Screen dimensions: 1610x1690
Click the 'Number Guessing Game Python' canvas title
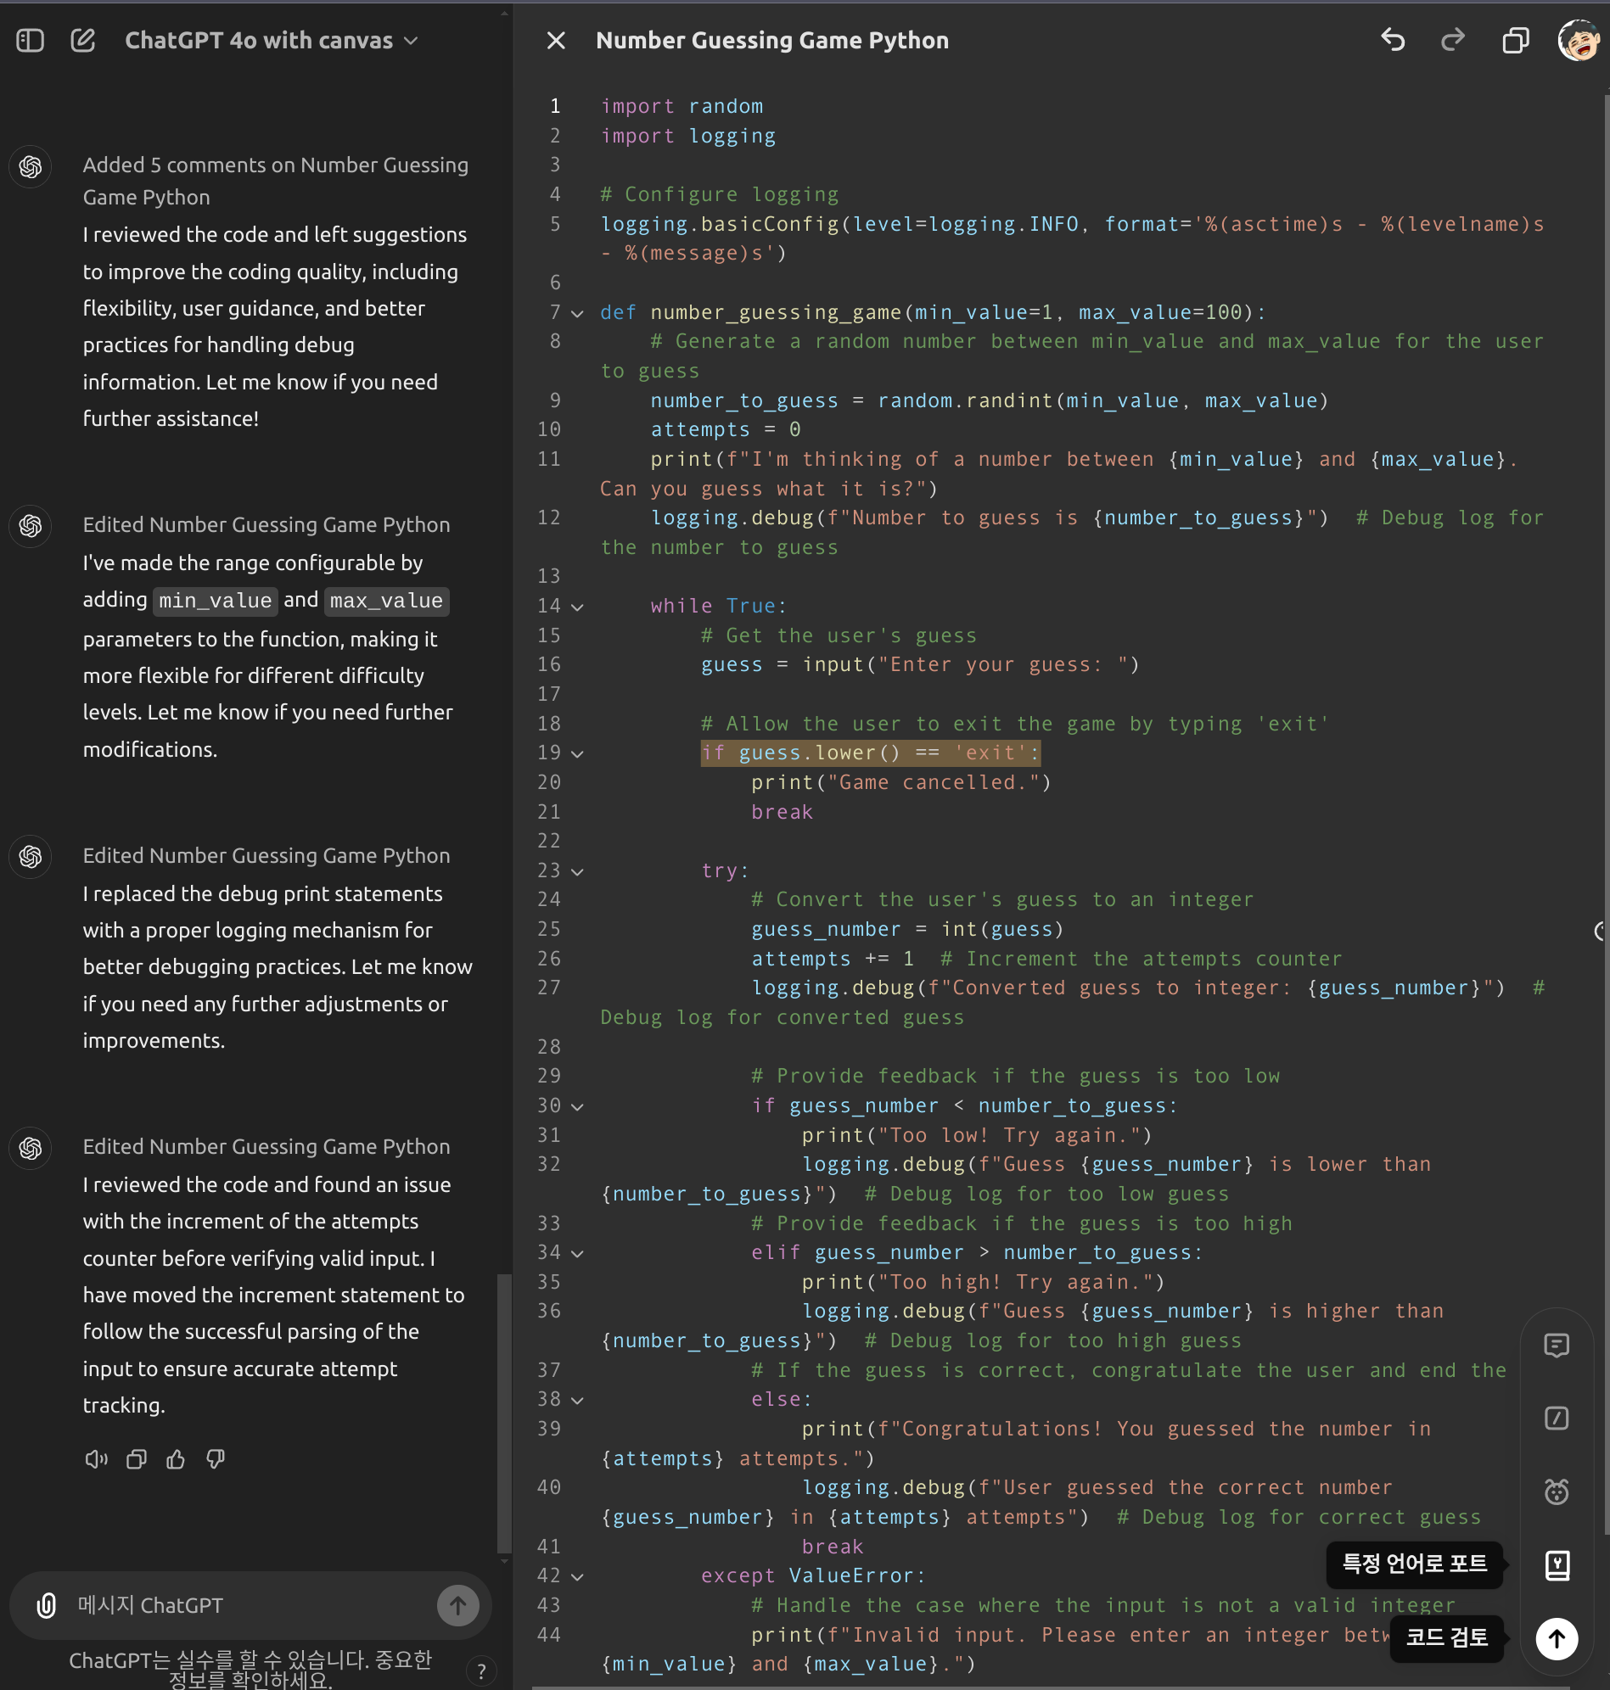(x=771, y=41)
